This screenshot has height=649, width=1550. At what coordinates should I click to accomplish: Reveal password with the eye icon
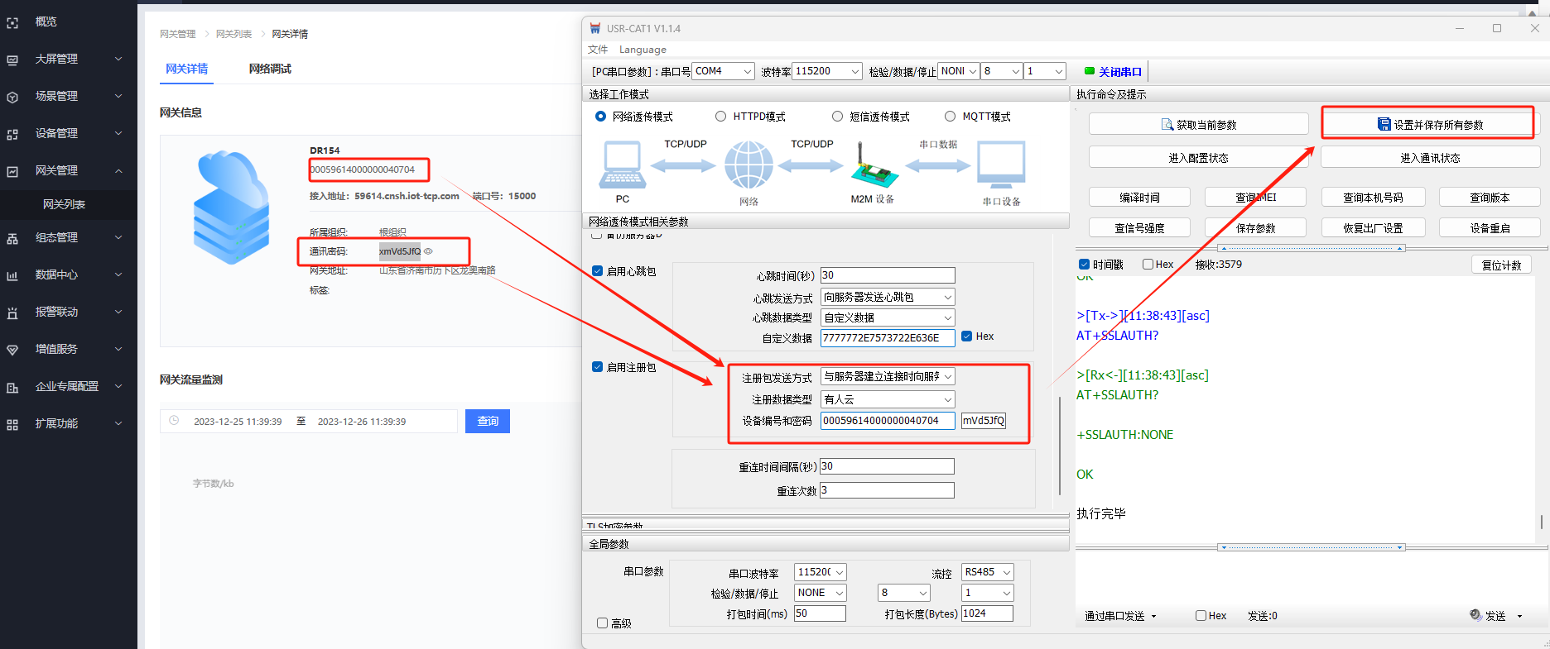point(428,251)
